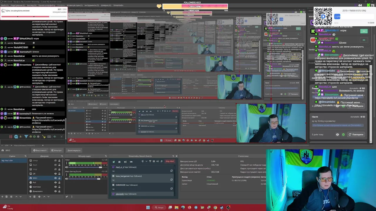Open OBS icon in Windows taskbar
This screenshot has height=211, width=376.
(228, 207)
